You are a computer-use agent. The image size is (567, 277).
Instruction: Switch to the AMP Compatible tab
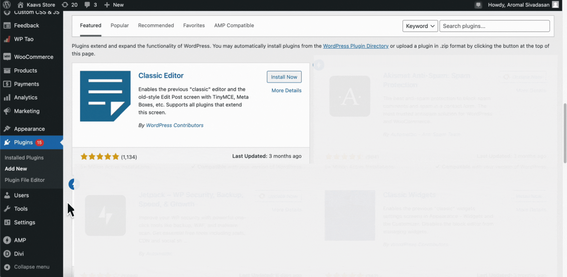[x=234, y=25]
